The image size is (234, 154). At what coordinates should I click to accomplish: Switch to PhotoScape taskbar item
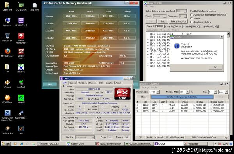point(195,144)
